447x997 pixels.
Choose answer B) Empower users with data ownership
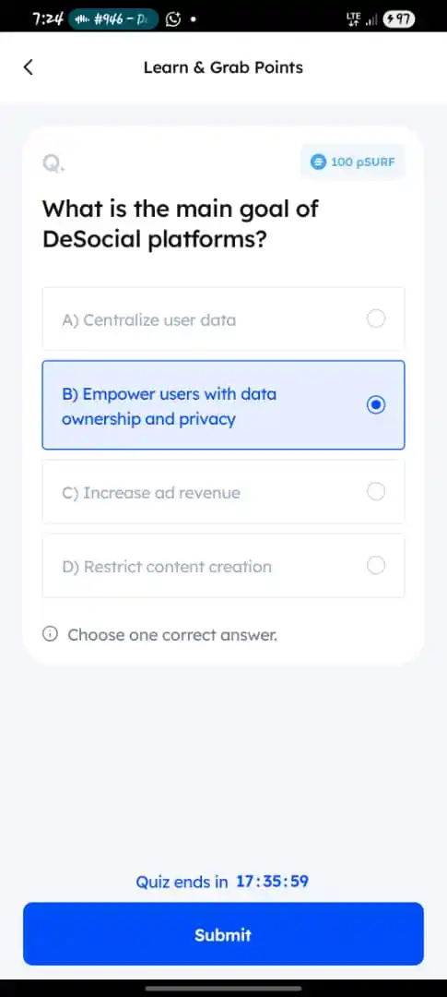pos(223,405)
